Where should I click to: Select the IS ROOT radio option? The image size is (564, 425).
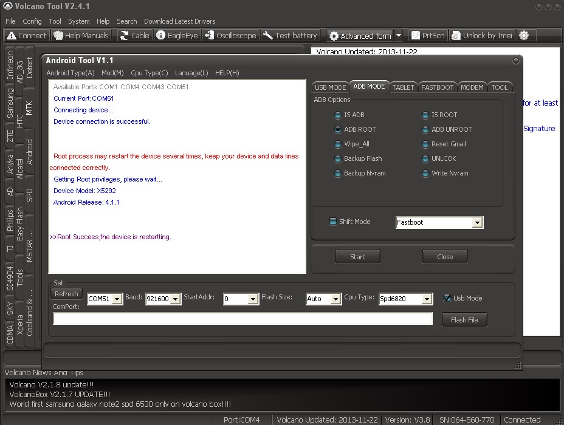(425, 115)
